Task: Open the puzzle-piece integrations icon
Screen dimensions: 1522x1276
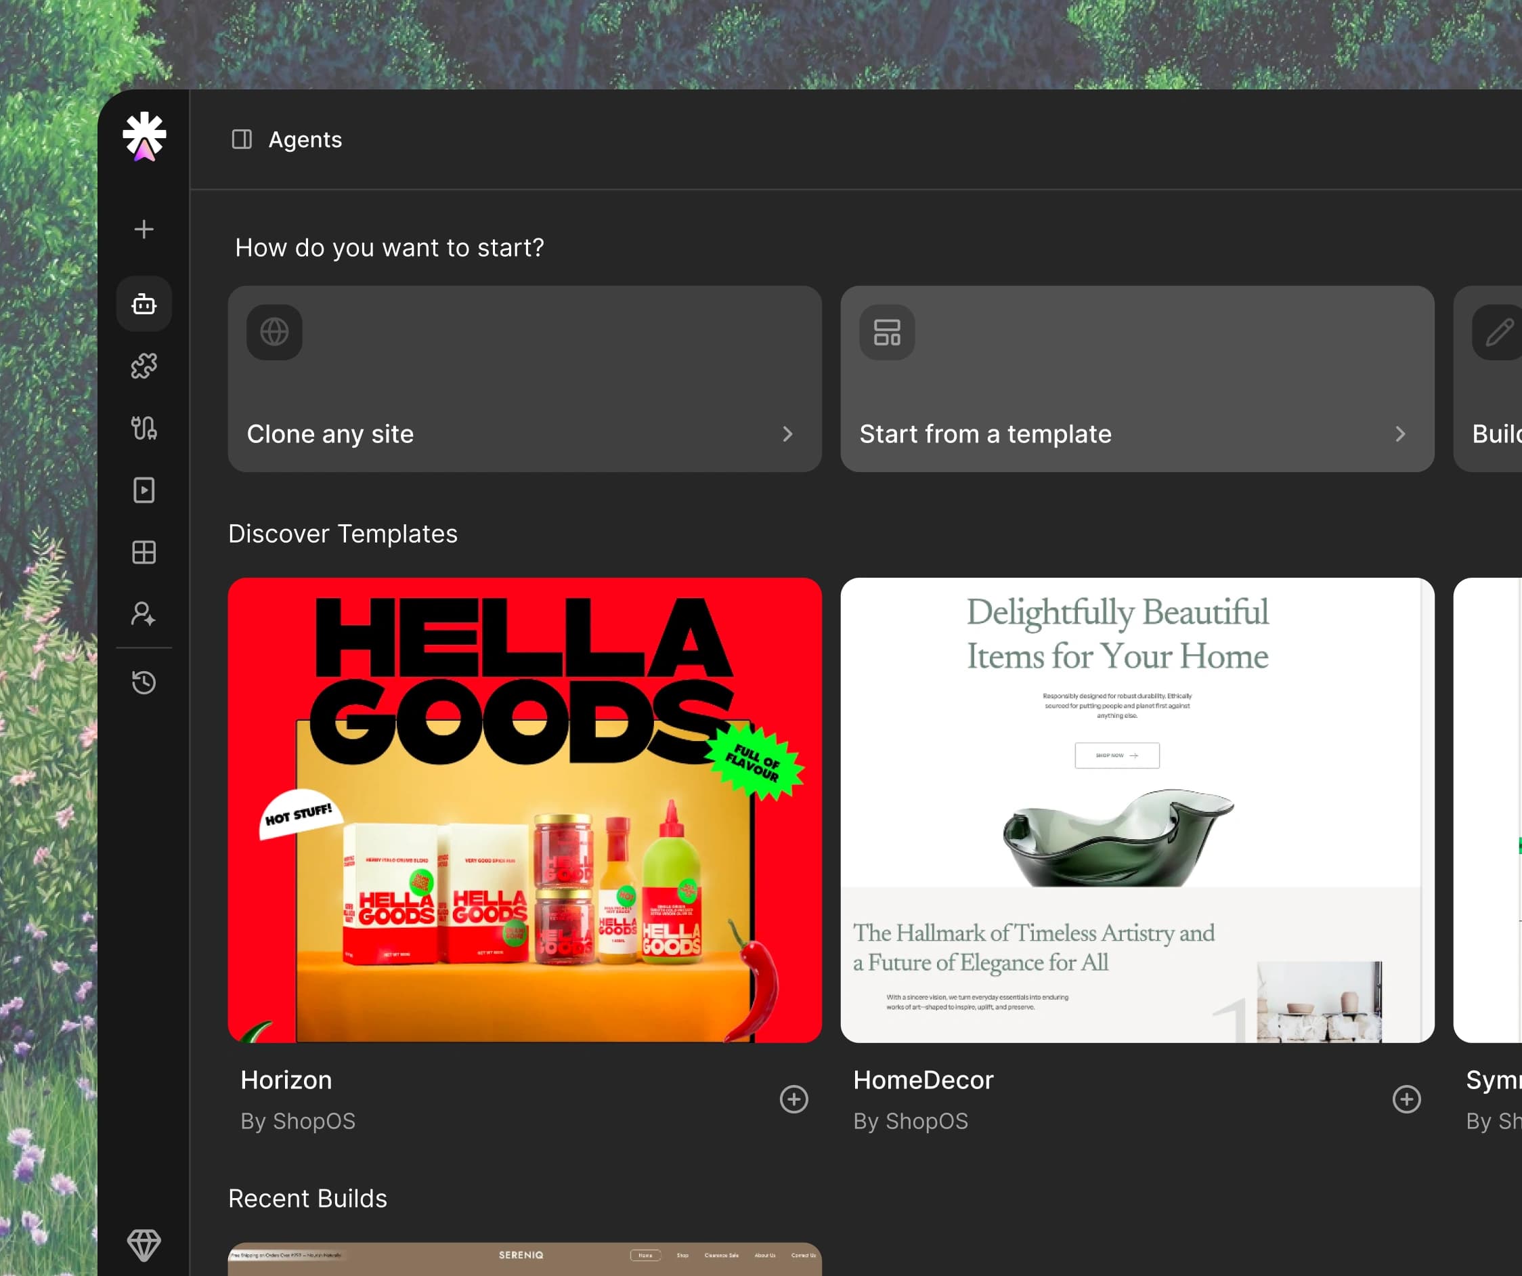Action: [144, 366]
